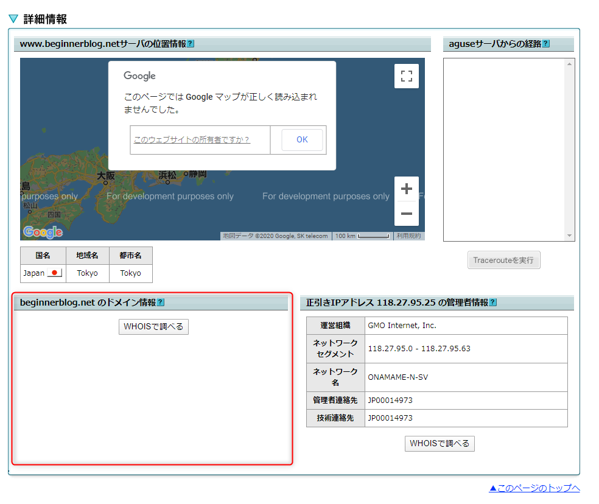This screenshot has width=599, height=504.
Task: Click WHOISで調べる under beginnerblog.net domain info
Action: click(153, 327)
